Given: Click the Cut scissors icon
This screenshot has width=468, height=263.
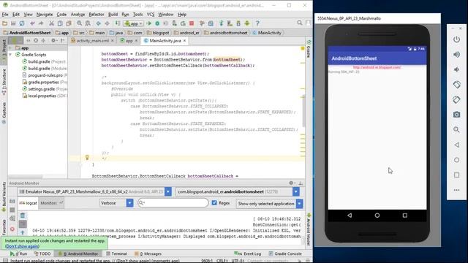Looking at the screenshot, I should pos(51,23).
